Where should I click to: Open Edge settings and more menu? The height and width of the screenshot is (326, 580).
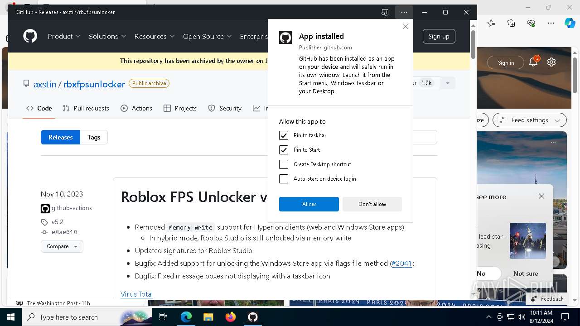click(551, 23)
